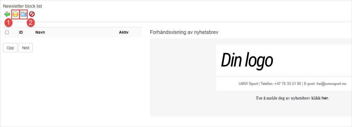
Task: Click the 'her' unsubscribe link
Action: point(325,98)
